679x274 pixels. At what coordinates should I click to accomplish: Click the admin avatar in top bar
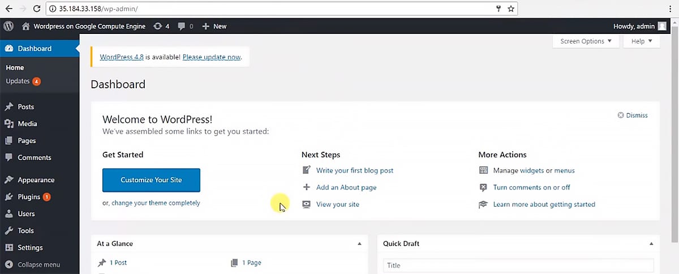[x=662, y=26]
